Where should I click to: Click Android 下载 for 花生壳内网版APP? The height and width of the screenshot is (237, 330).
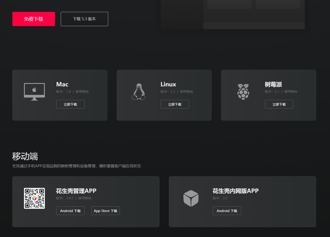tap(227, 211)
